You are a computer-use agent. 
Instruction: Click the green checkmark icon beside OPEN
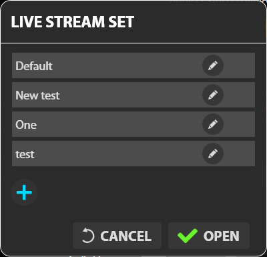(188, 236)
